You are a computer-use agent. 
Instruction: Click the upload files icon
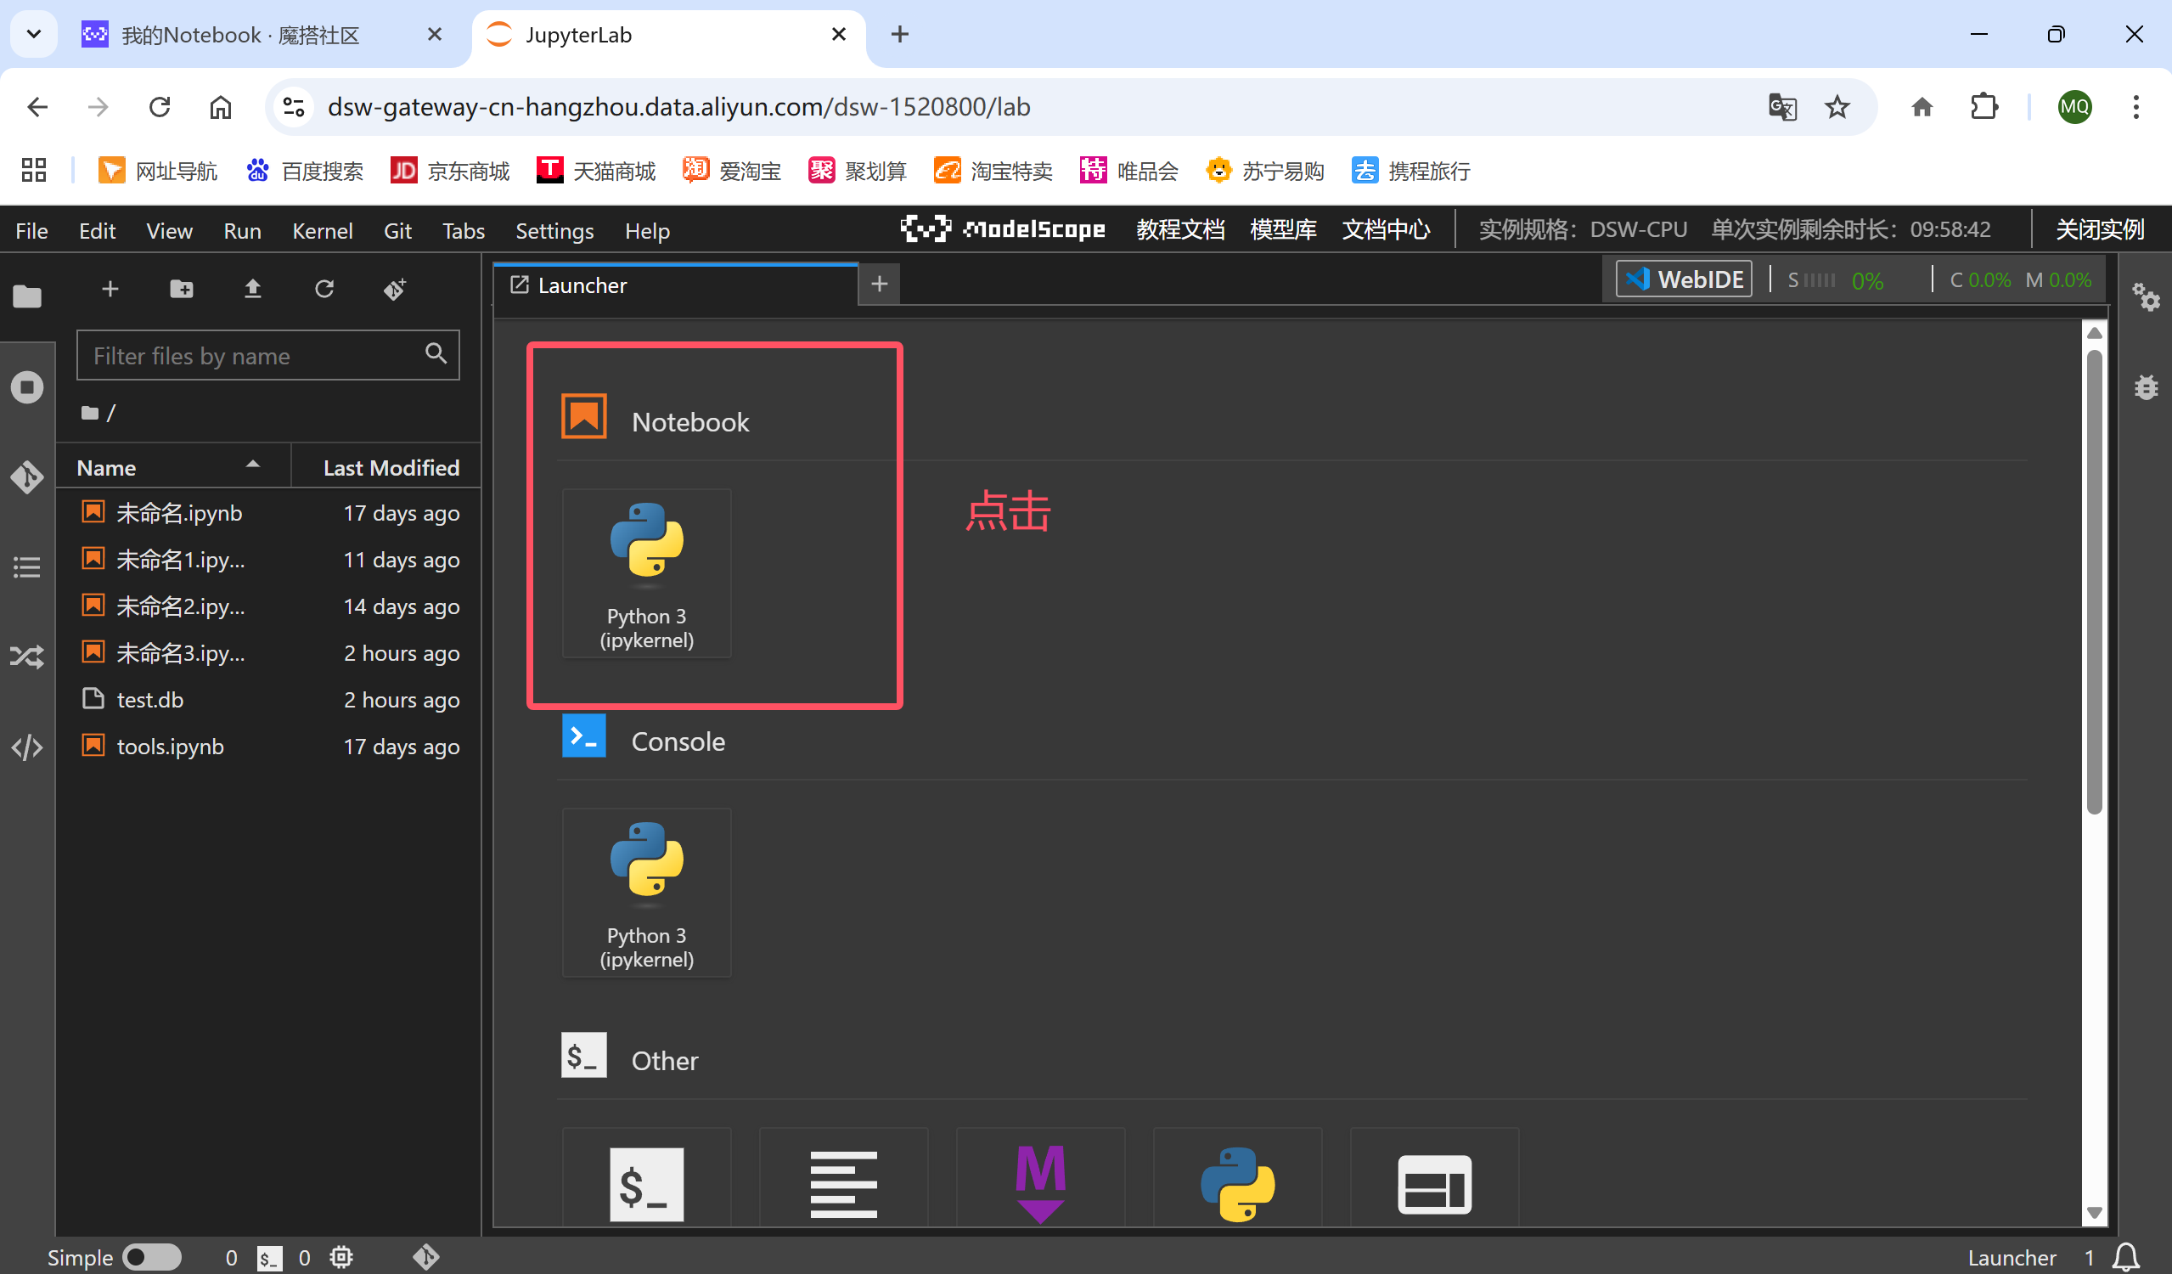coord(252,289)
